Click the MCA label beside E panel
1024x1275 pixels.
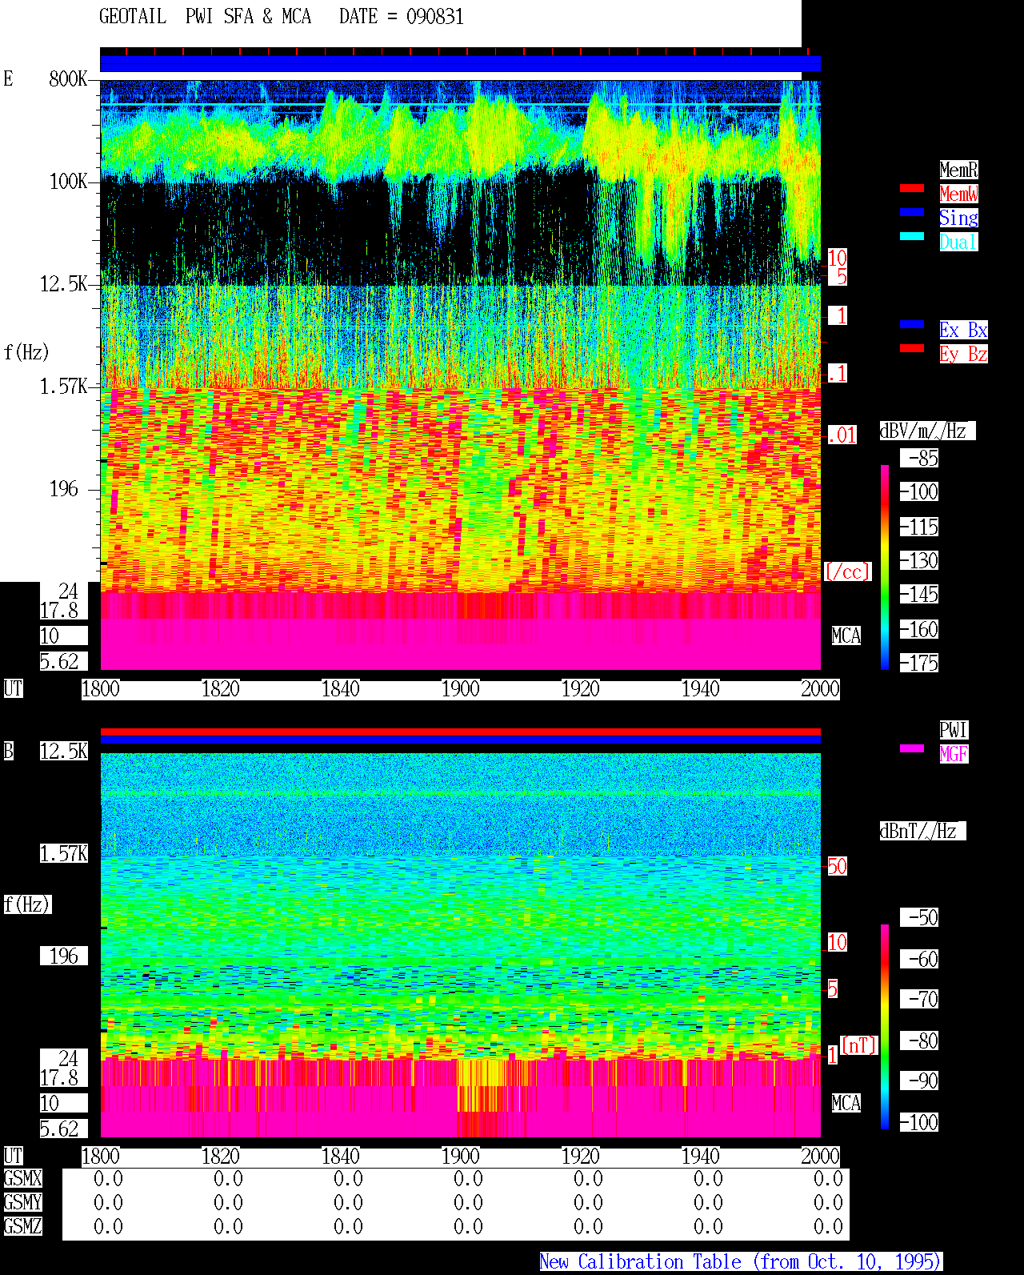(846, 636)
